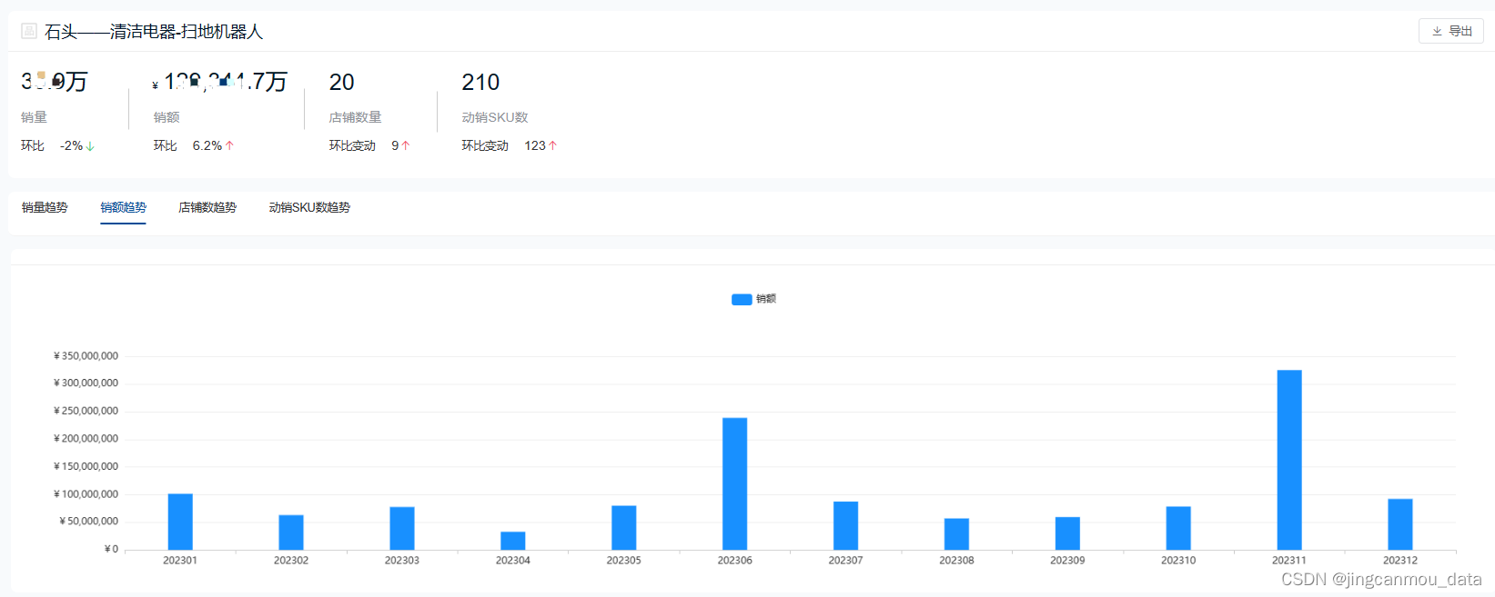1495x597 pixels.
Task: Click the ¥50,000,000 y-axis label
Action: tap(88, 522)
